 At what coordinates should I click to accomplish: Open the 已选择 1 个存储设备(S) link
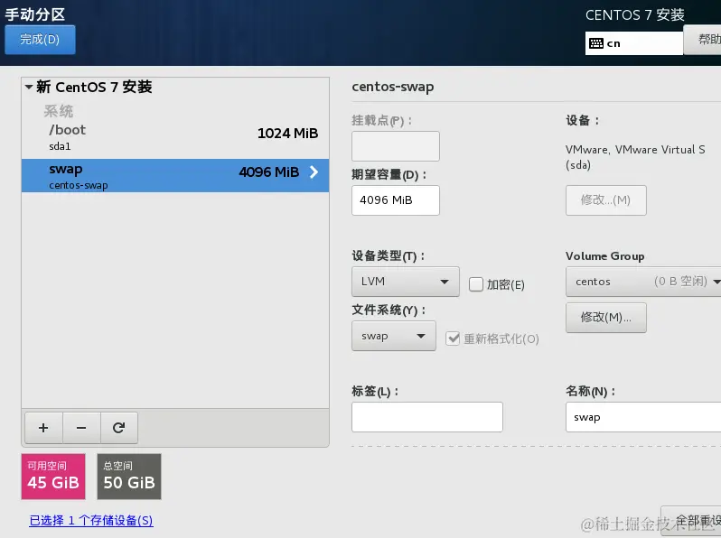point(91,520)
